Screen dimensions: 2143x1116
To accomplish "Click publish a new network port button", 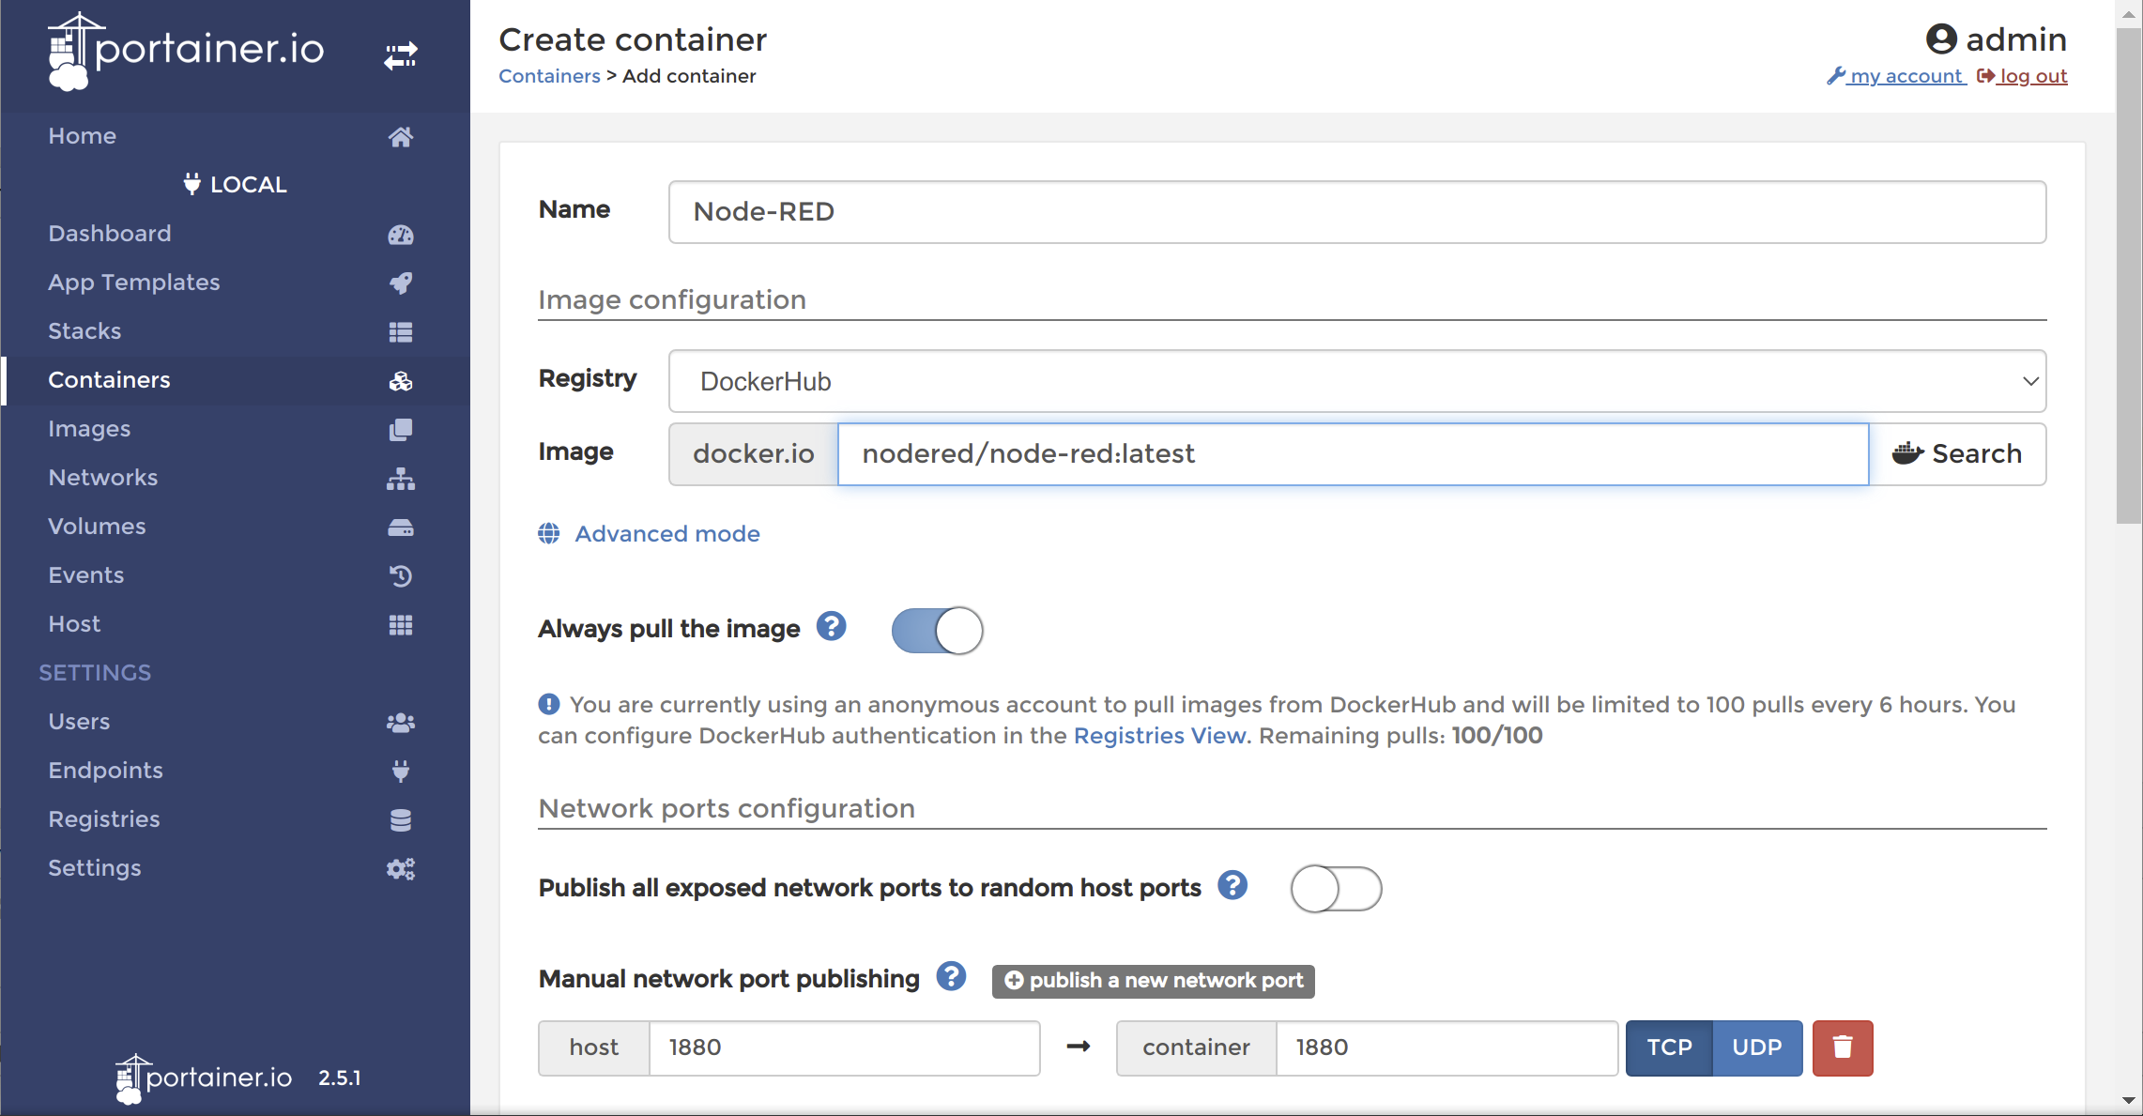I will point(1154,981).
